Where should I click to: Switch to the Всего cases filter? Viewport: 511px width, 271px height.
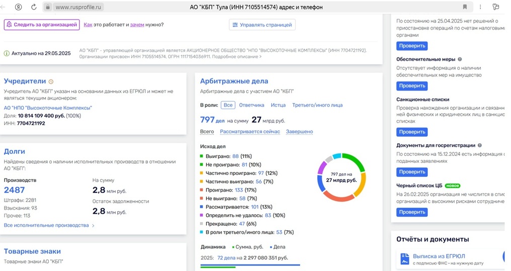[207, 132]
